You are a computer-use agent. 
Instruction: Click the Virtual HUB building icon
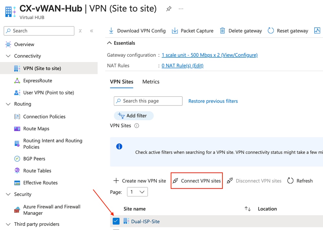(x=10, y=12)
